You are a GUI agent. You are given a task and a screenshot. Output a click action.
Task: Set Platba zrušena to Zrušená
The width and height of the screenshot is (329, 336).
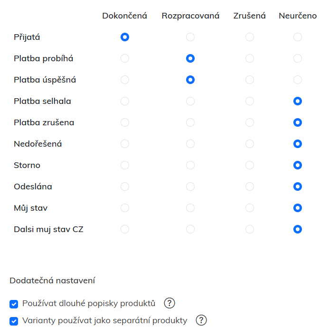pos(250,122)
